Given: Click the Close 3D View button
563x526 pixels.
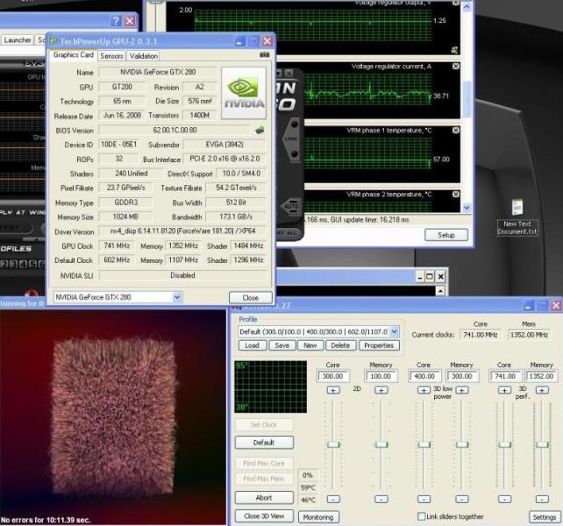Looking at the screenshot, I should [264, 516].
